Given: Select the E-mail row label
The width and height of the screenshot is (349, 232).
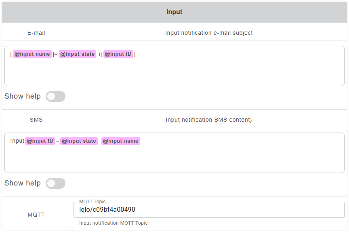Looking at the screenshot, I should tap(36, 33).
